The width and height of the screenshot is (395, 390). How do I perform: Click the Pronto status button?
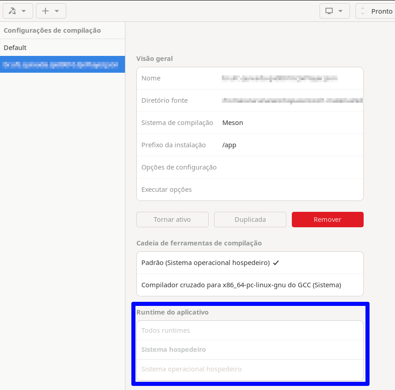(x=381, y=11)
